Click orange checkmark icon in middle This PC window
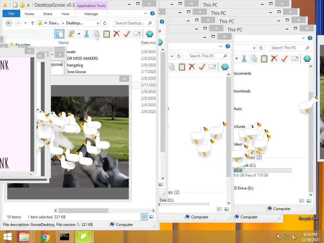Screen dimensions: 324x243 pyautogui.click(x=202, y=67)
